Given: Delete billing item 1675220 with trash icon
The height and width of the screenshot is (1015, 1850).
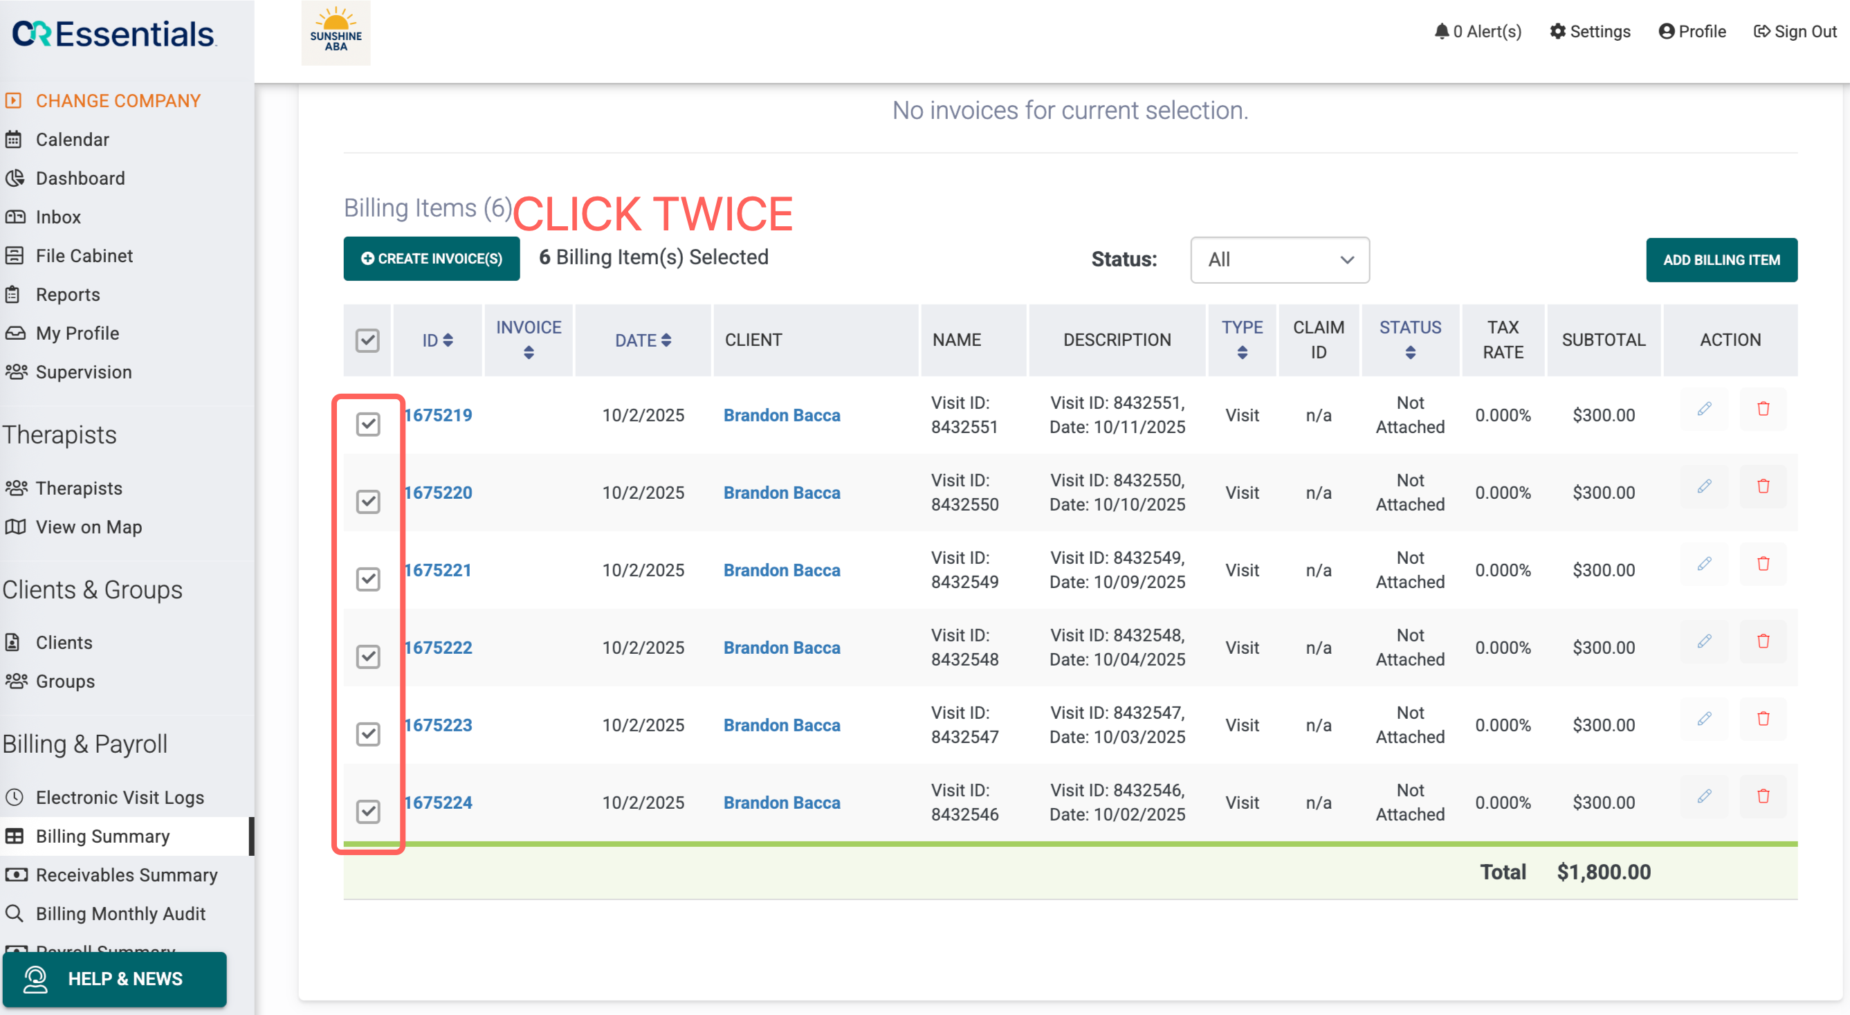Looking at the screenshot, I should point(1762,486).
